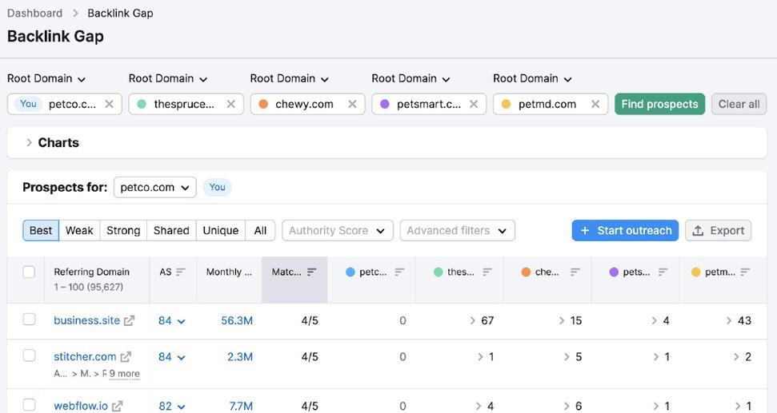Select the Strong tab
This screenshot has height=413, width=777.
click(123, 231)
